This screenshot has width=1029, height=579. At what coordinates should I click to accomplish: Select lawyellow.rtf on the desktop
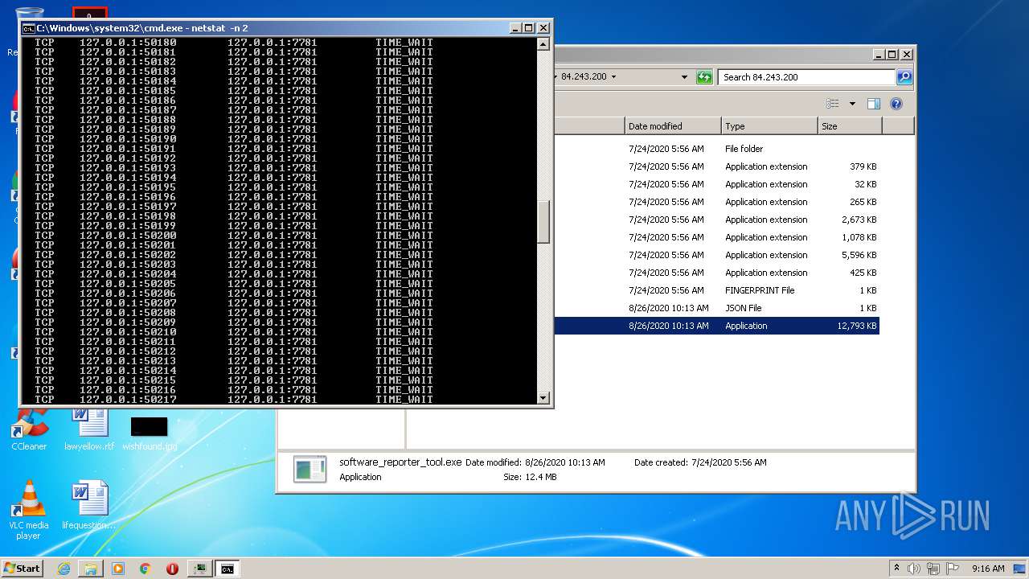pos(89,430)
